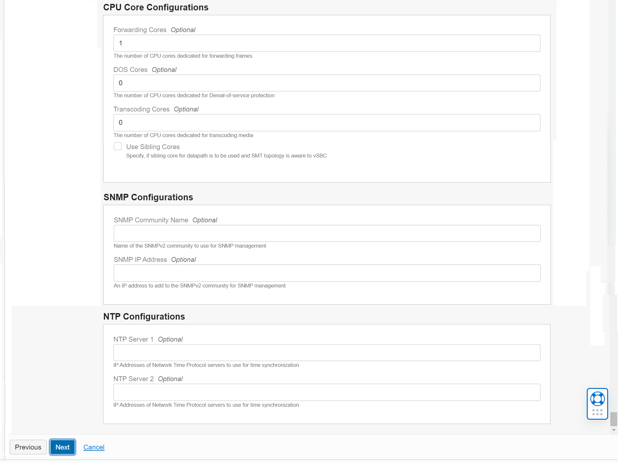
Task: Go back with the Previous button
Action: coord(28,447)
